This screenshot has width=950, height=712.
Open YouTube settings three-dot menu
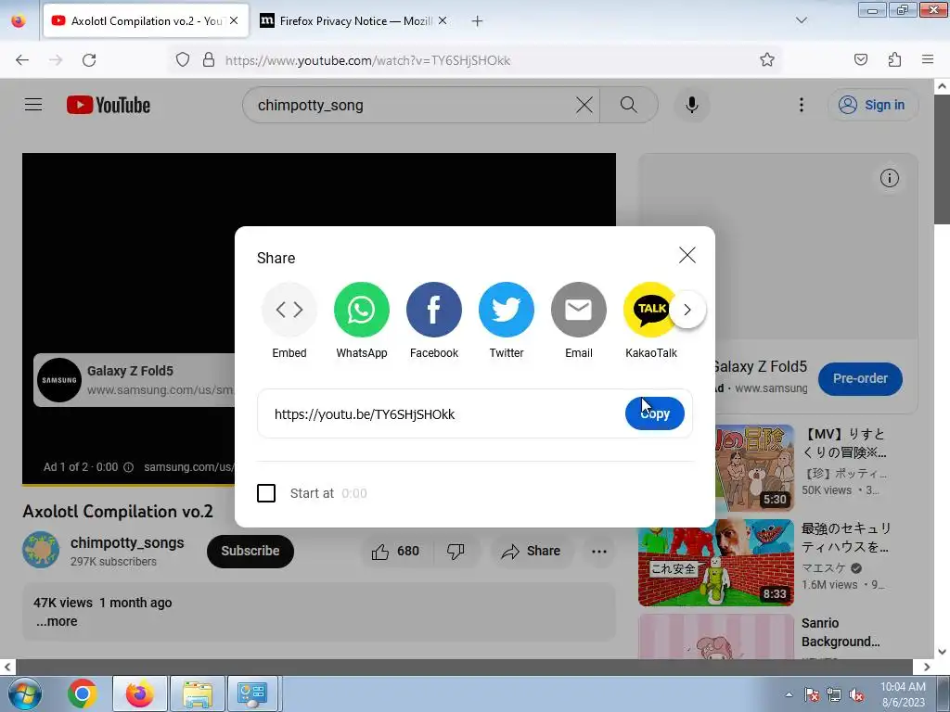pyautogui.click(x=801, y=105)
